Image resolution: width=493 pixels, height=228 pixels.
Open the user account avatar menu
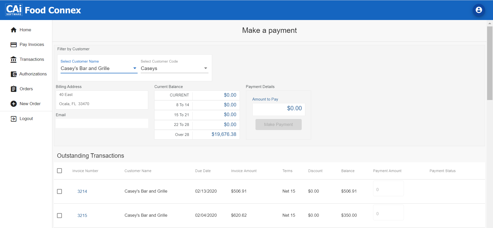479,10
